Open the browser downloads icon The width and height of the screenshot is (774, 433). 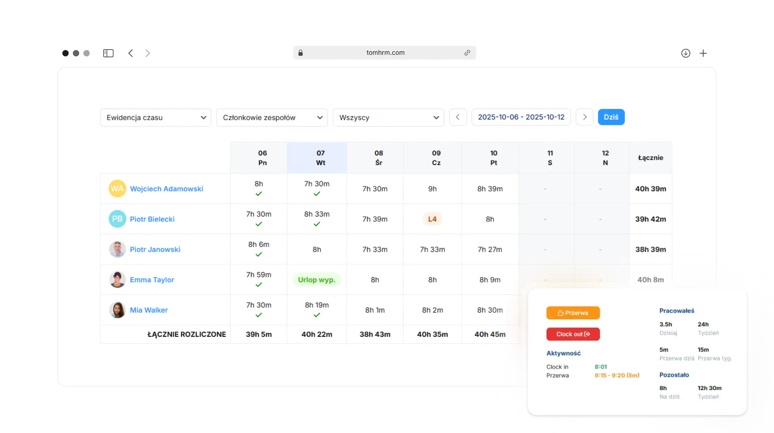[686, 53]
